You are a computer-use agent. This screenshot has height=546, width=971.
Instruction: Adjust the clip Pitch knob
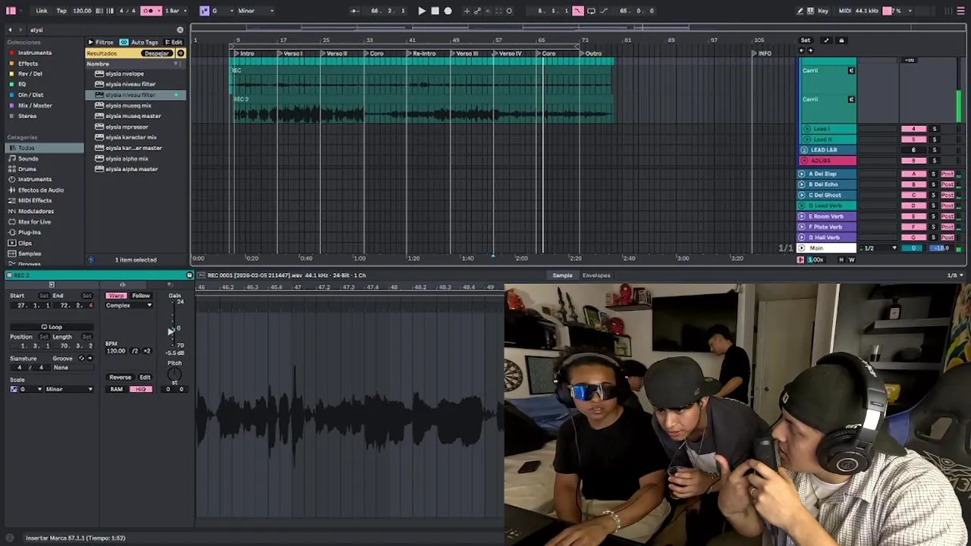click(174, 374)
